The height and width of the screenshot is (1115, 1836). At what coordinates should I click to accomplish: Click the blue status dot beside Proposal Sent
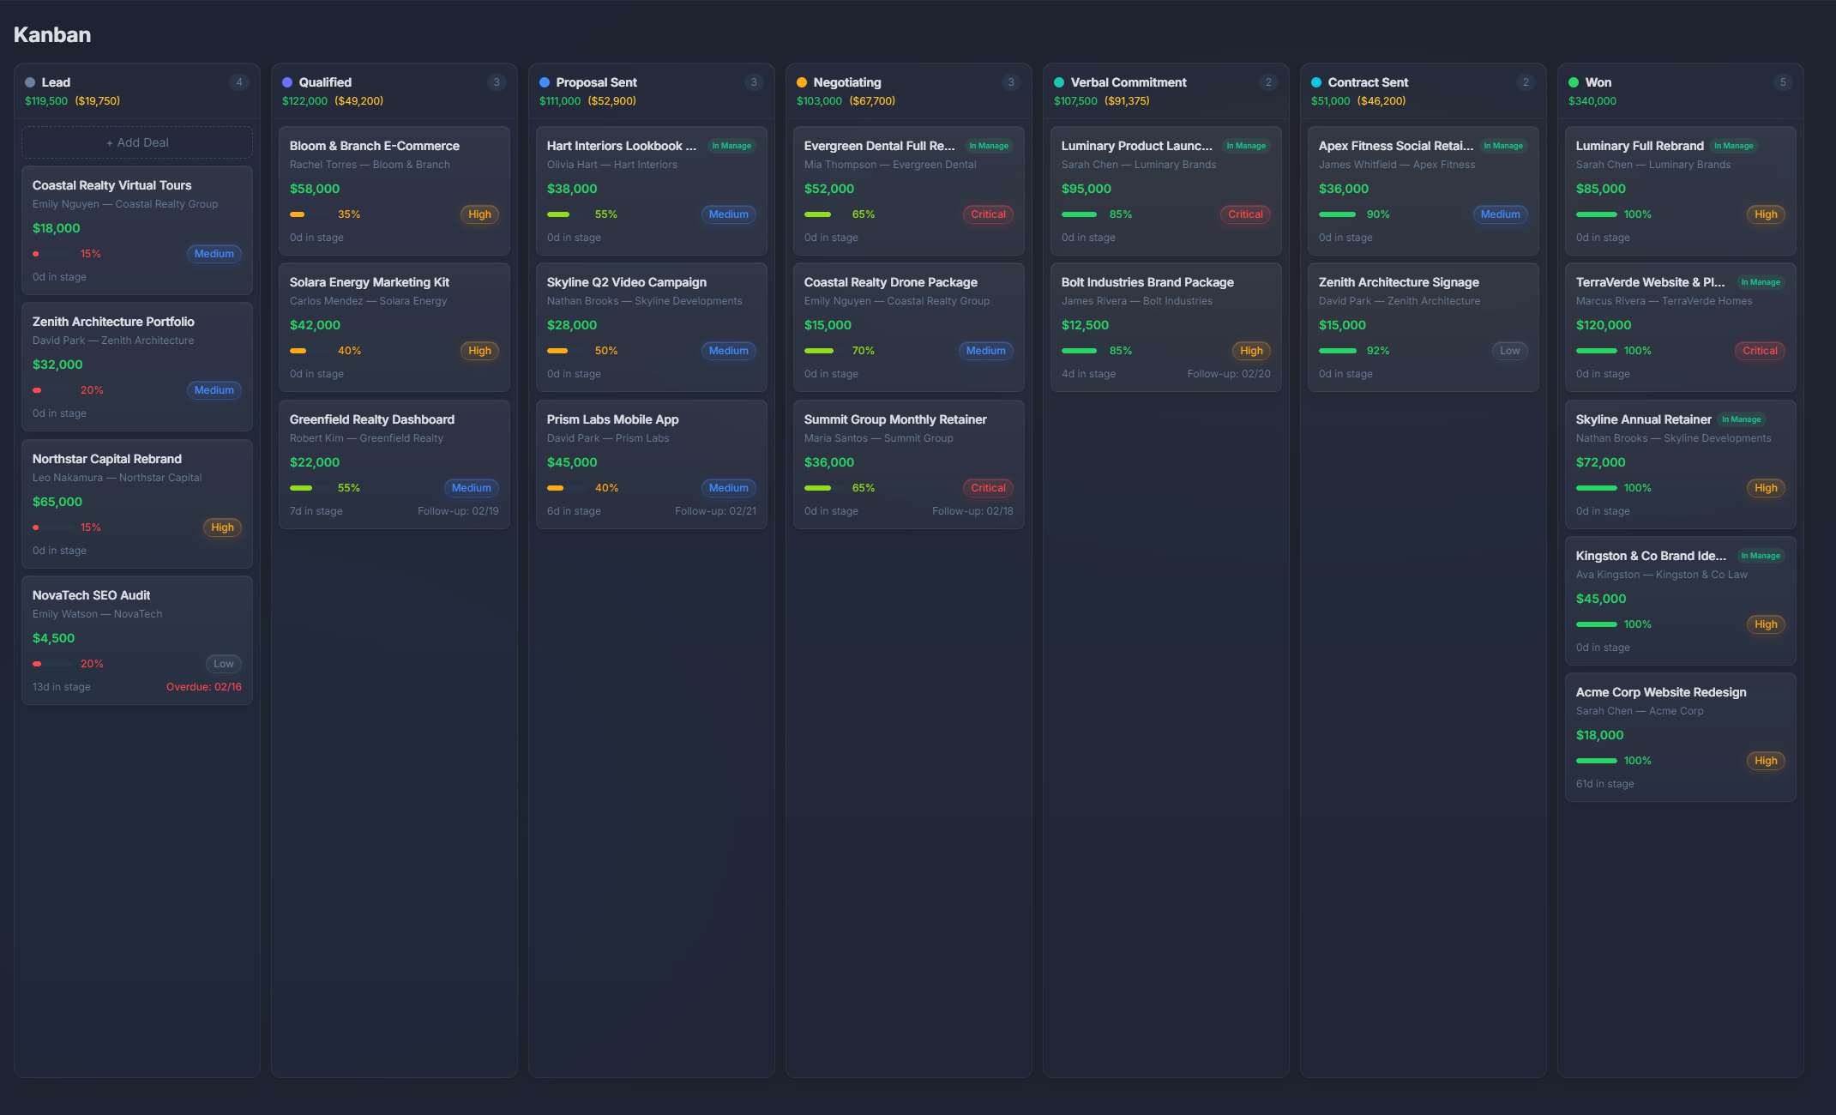click(x=545, y=82)
